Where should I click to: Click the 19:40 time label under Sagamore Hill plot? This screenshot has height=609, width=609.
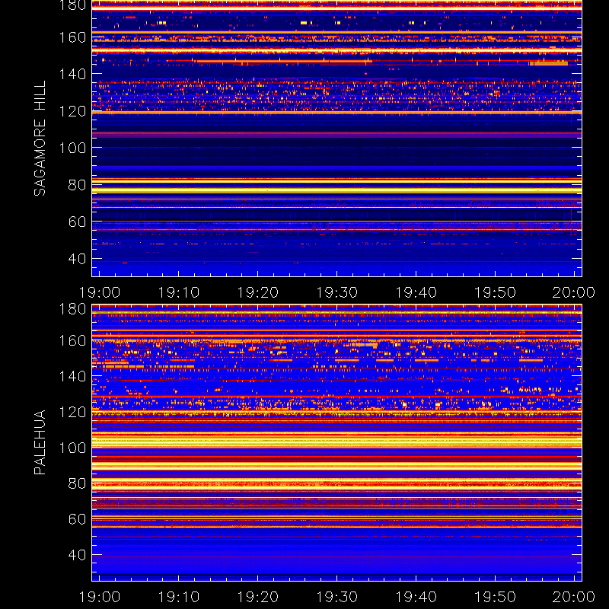pyautogui.click(x=416, y=292)
